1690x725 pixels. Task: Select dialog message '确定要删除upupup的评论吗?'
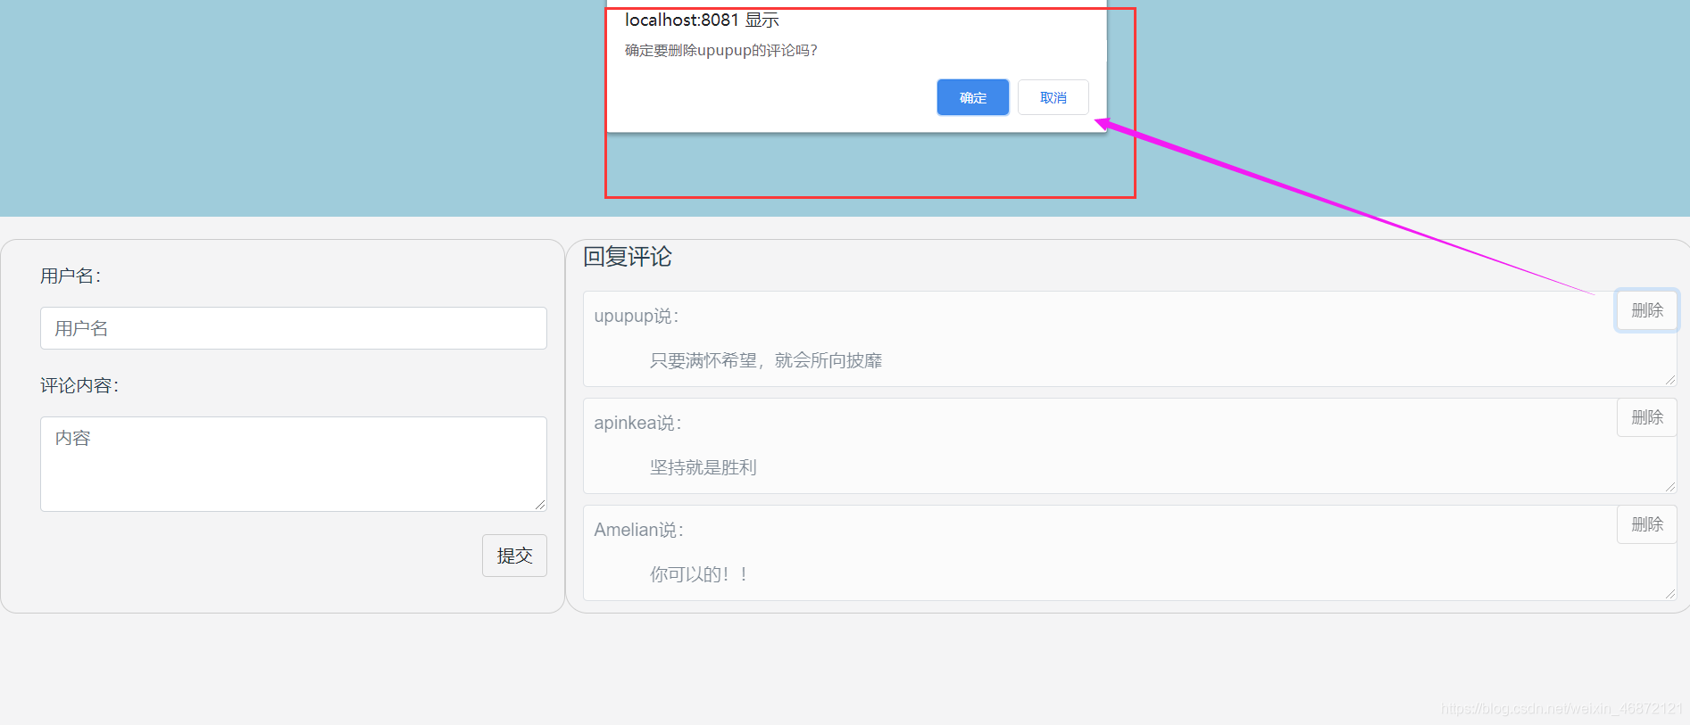coord(720,51)
